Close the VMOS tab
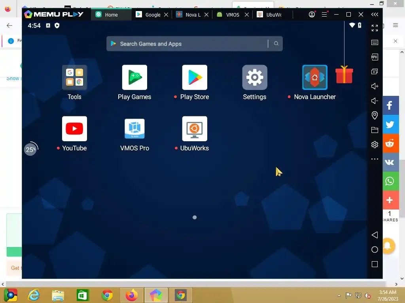 247,15
